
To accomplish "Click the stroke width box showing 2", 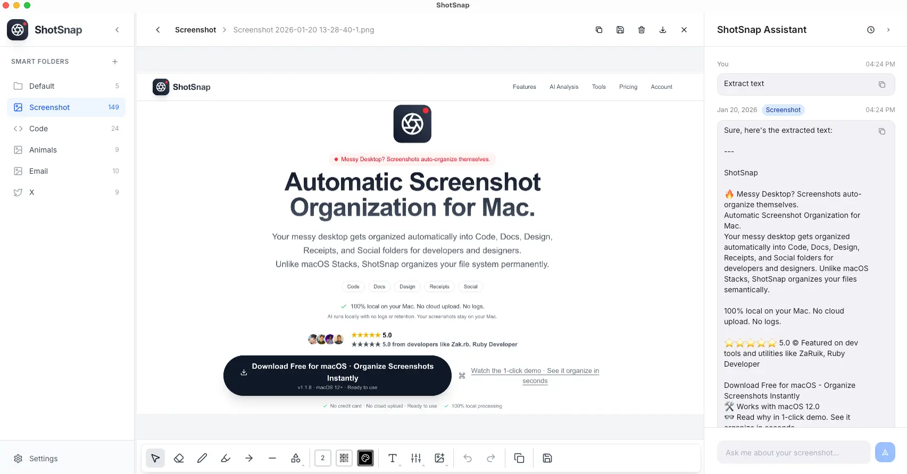I will tap(323, 458).
